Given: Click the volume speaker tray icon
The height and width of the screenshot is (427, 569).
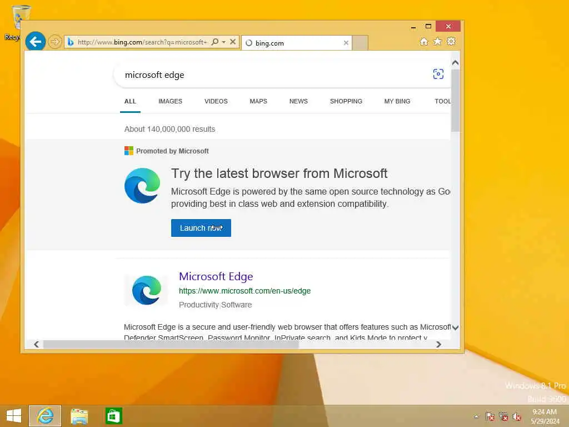Looking at the screenshot, I should coord(516,416).
